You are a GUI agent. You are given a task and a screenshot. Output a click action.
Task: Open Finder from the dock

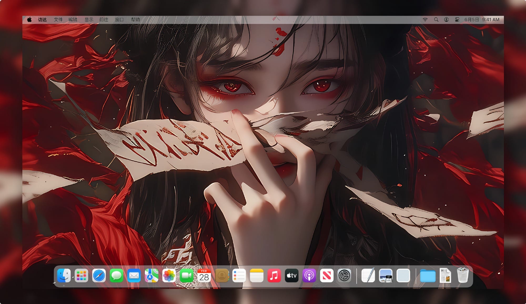64,276
